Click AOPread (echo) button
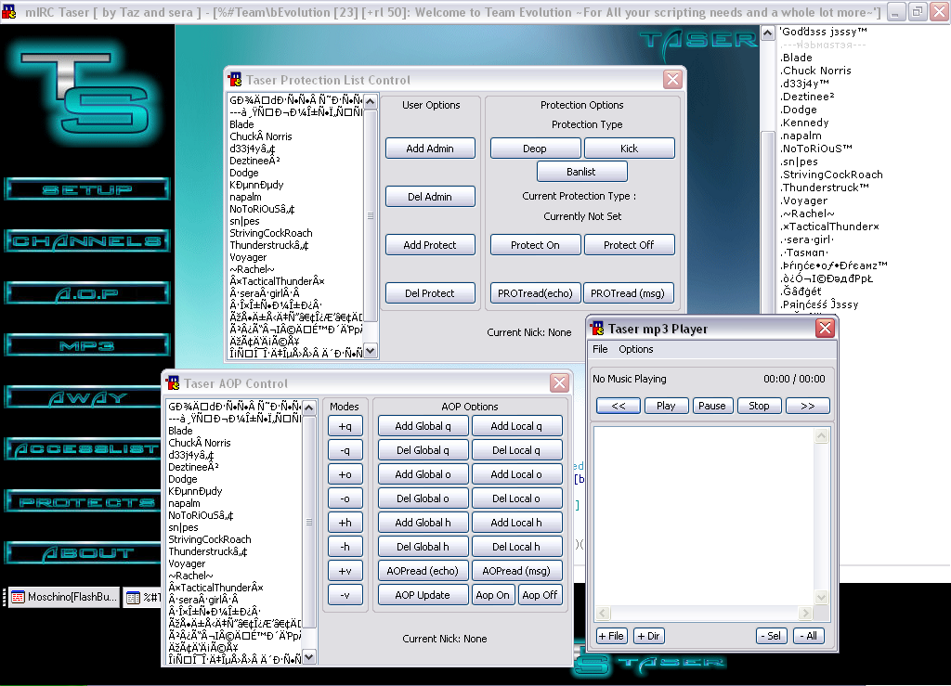 (423, 571)
